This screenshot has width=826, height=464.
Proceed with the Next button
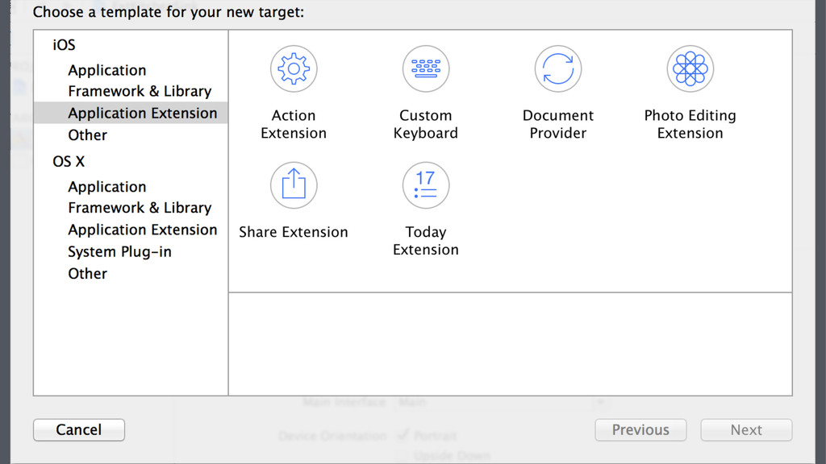(x=746, y=430)
